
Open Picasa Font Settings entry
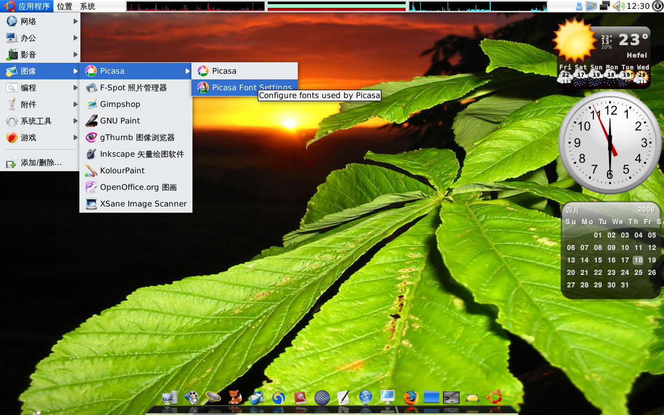[244, 88]
